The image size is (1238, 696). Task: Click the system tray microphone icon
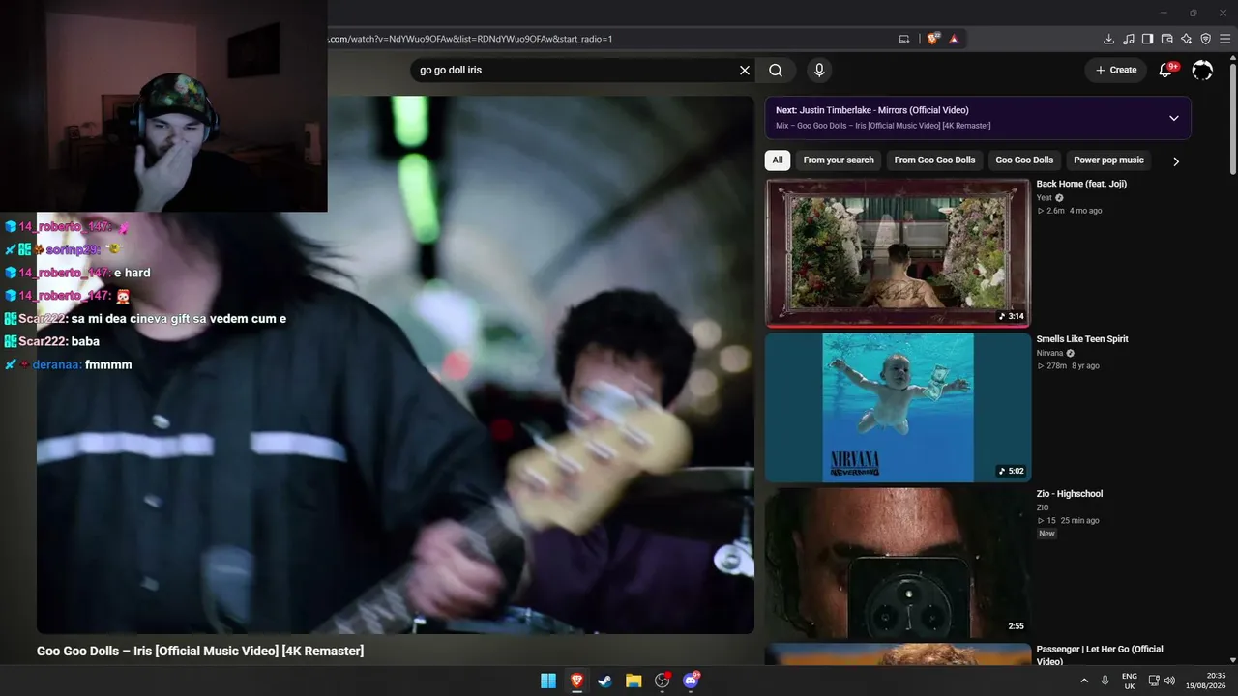pyautogui.click(x=1105, y=681)
